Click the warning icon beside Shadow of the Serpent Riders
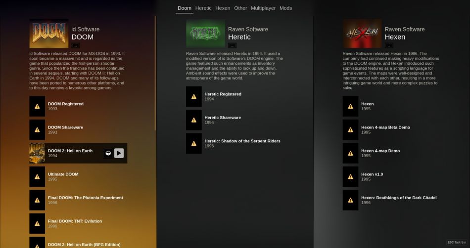470x248 pixels. pos(194,144)
